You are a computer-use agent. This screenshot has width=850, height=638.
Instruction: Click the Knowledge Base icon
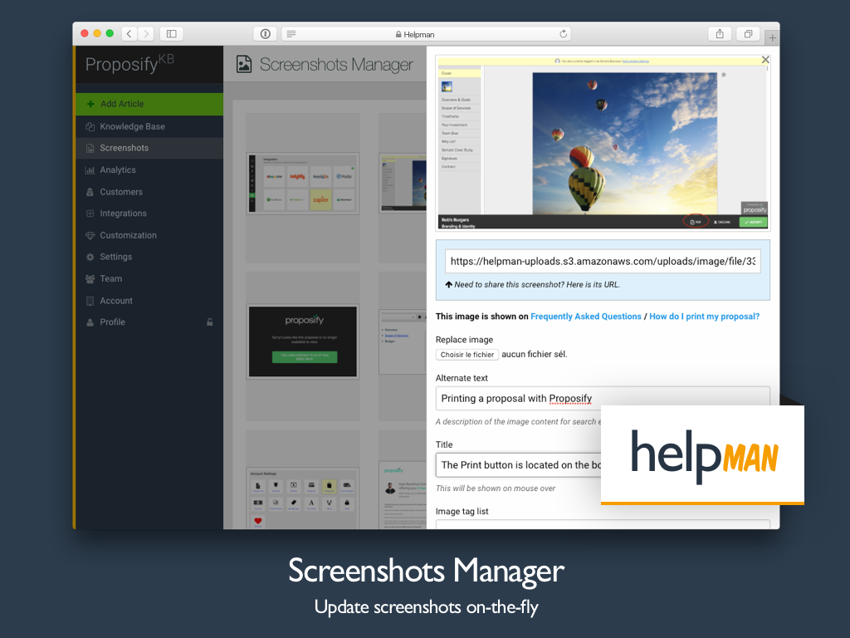(x=90, y=126)
